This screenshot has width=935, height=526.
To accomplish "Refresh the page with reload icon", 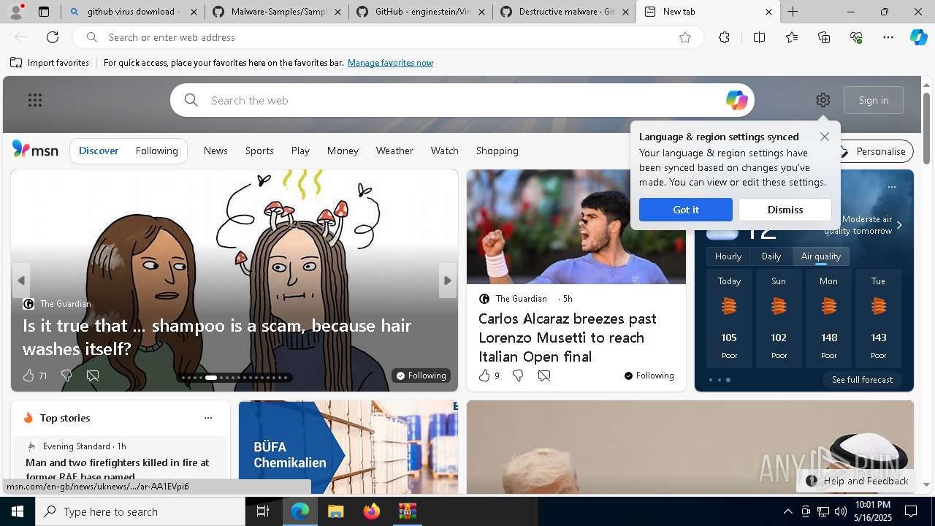I will click(x=53, y=37).
